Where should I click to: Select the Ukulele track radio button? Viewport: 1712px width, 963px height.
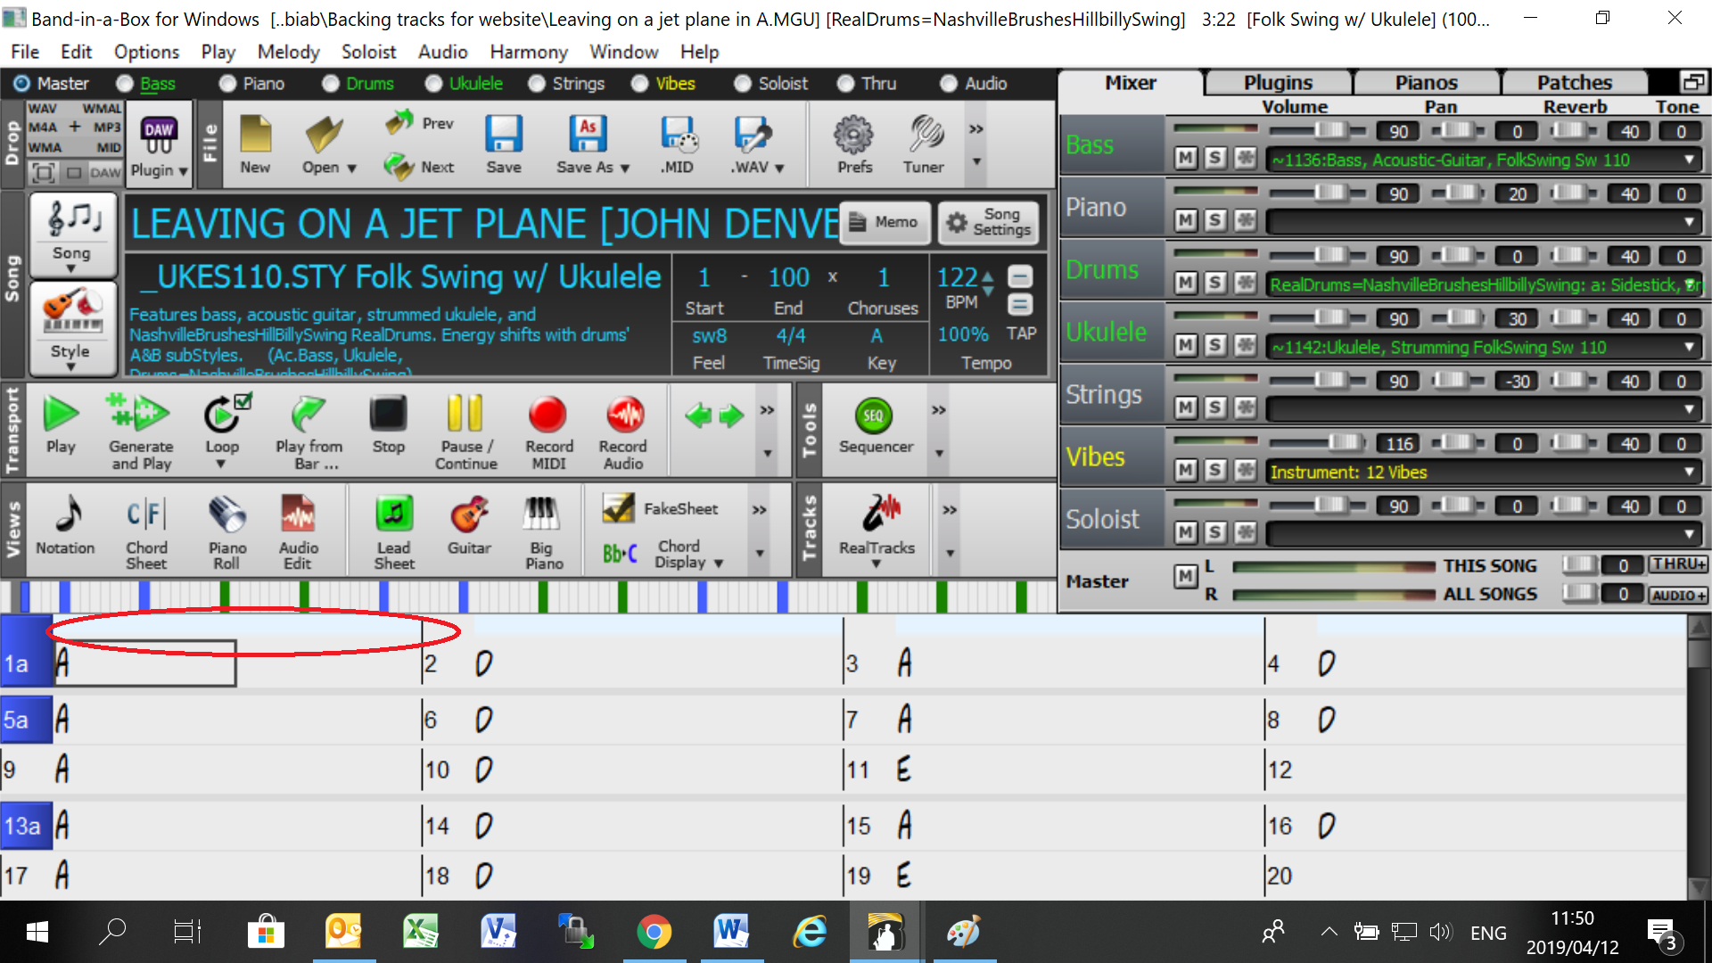tap(434, 83)
